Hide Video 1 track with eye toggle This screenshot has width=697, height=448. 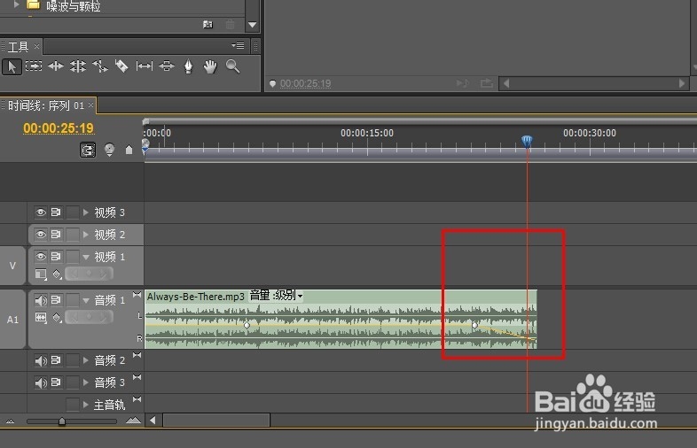41,256
